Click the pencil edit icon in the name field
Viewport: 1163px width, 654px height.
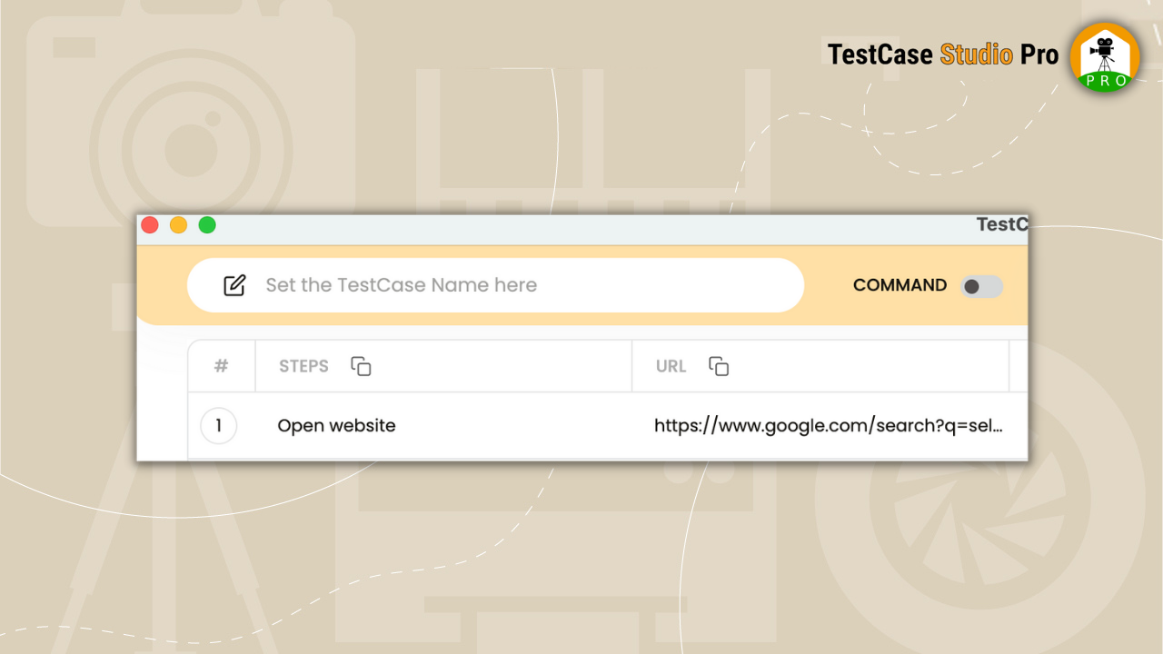click(234, 284)
